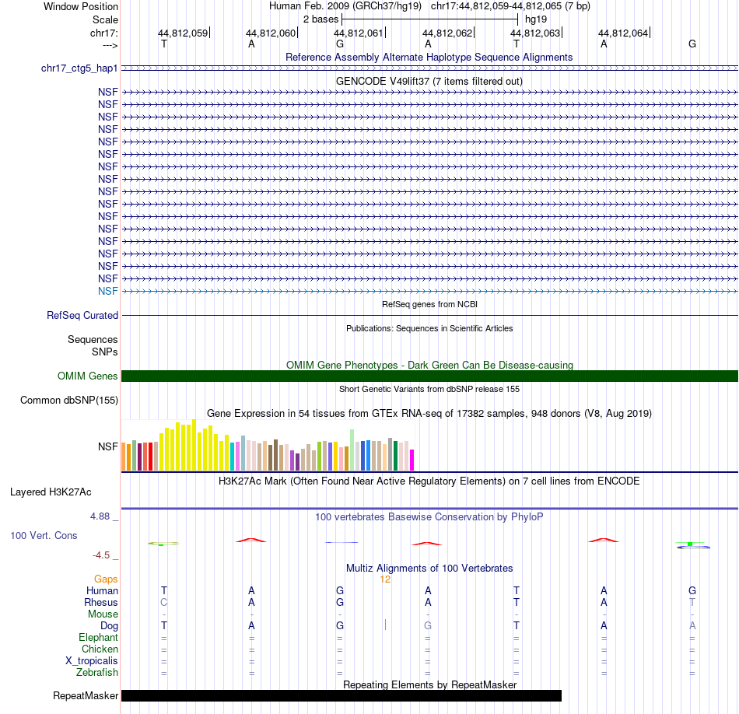The image size is (739, 714).
Task: Click the SNPs track label
Action: coord(105,352)
